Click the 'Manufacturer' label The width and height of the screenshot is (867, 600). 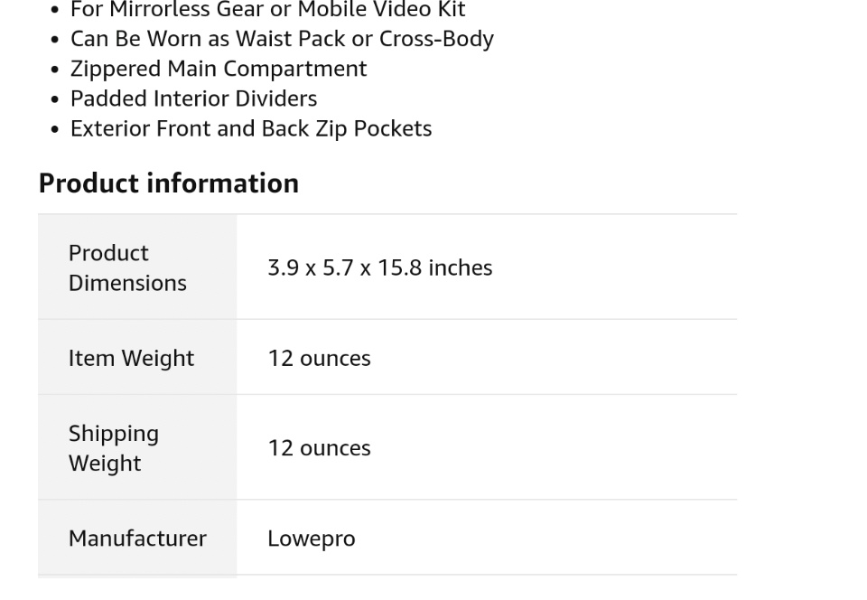137,539
